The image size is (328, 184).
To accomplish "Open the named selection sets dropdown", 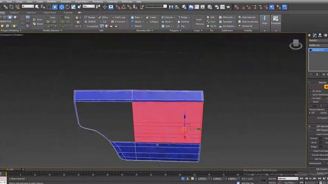I will 156,7.
